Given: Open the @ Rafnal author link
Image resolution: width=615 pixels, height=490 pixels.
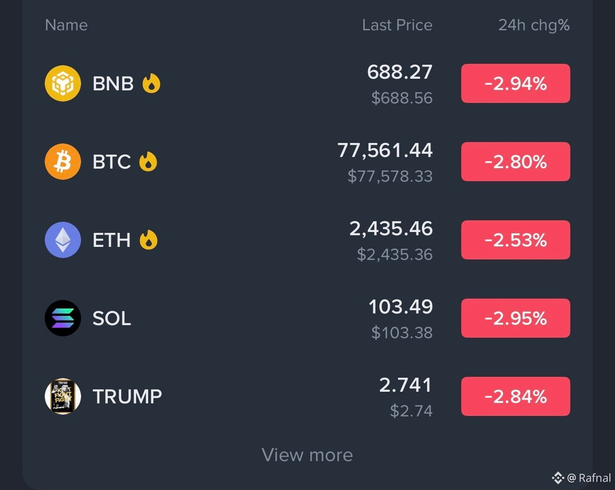Looking at the screenshot, I should [x=589, y=478].
